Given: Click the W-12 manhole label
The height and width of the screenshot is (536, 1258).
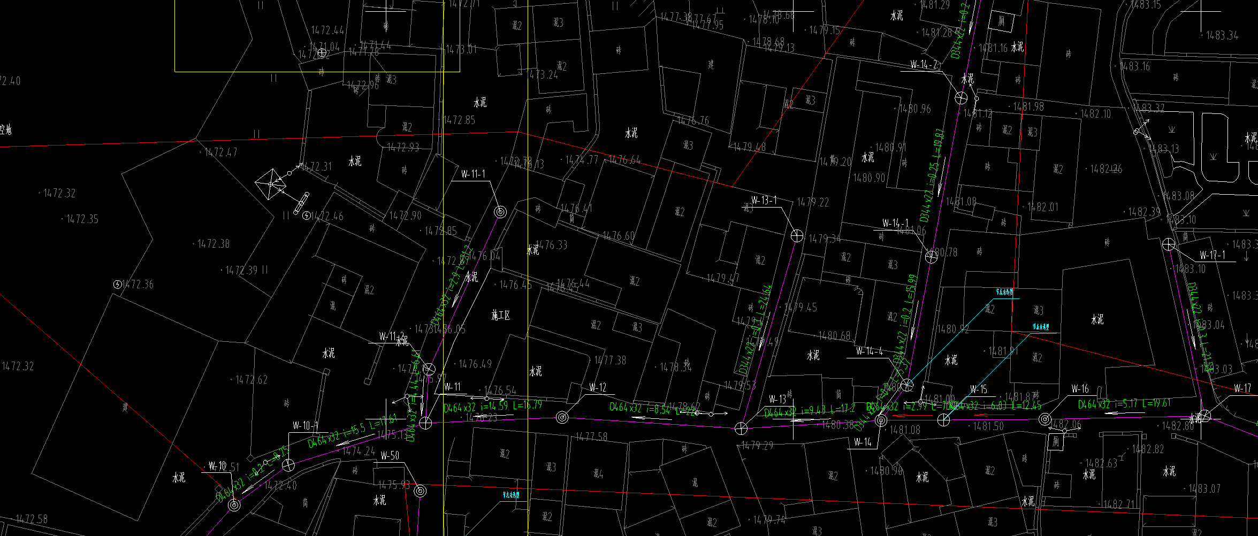Looking at the screenshot, I should pyautogui.click(x=598, y=387).
